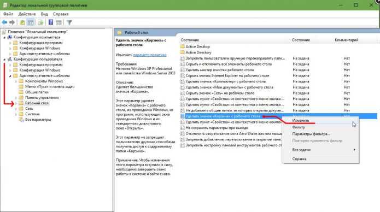Screen dimensions: 380x212
Task: Click the Active Directory folder icon
Action: coord(183,52)
